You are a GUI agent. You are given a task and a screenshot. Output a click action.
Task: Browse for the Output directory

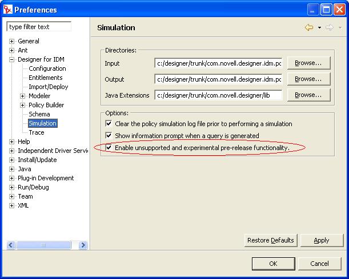tap(308, 79)
